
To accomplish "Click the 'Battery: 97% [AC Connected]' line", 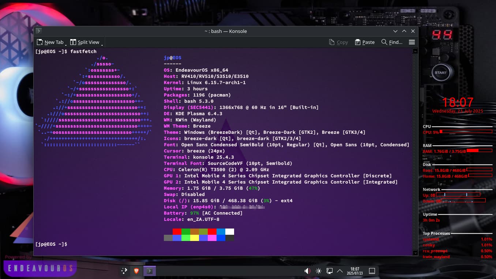I will (203, 213).
